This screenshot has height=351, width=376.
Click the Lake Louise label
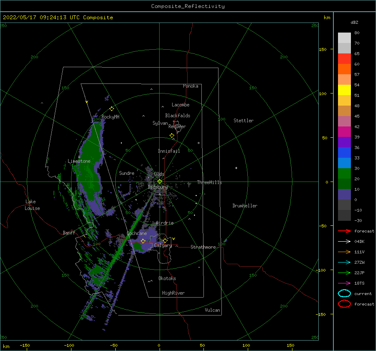[x=32, y=205]
